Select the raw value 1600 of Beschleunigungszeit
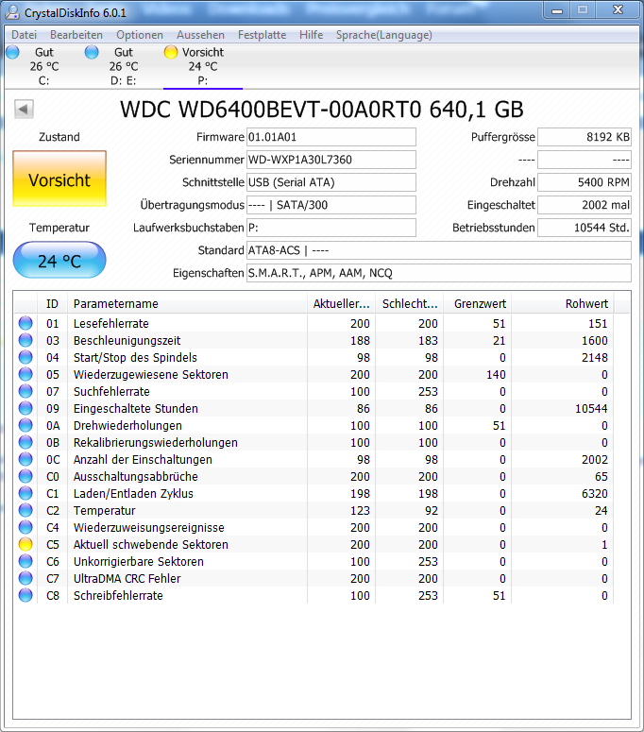 (x=594, y=340)
